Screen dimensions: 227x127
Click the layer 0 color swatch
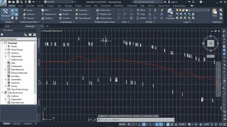(x=187, y=10)
